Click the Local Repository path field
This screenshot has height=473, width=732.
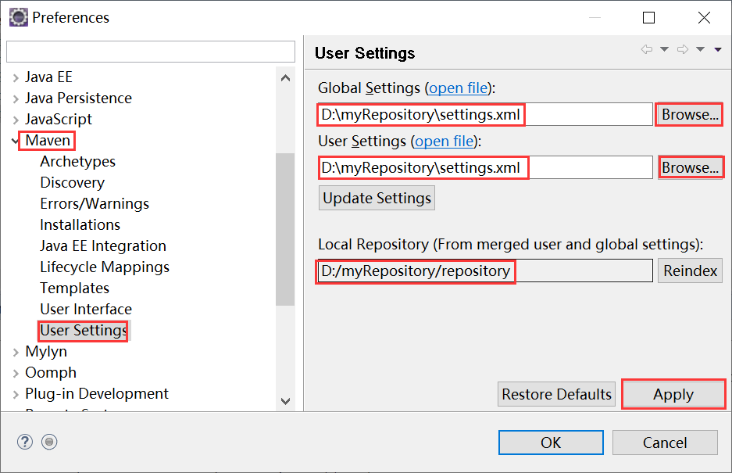click(485, 271)
